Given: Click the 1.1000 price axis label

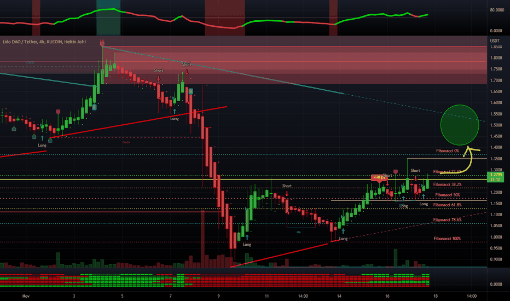Looking at the screenshot, I should click(x=496, y=215).
